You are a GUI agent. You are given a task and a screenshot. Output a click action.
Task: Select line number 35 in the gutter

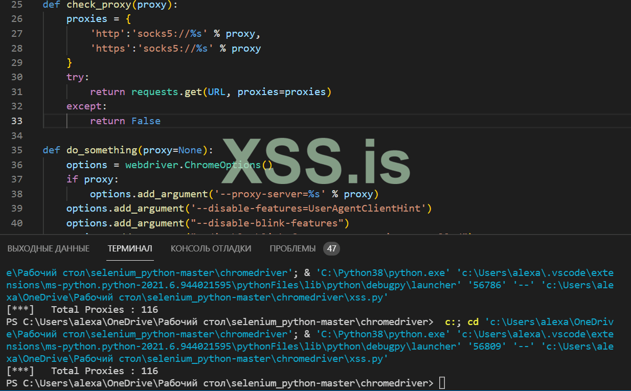pyautogui.click(x=17, y=150)
